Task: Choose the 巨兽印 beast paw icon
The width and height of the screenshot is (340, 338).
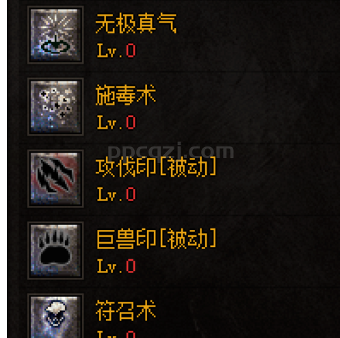Action: click(x=55, y=250)
